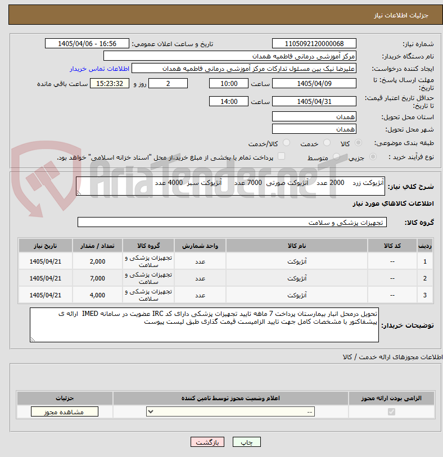Select the جزیی purchase type radio
443x457 pixels.
373,157
